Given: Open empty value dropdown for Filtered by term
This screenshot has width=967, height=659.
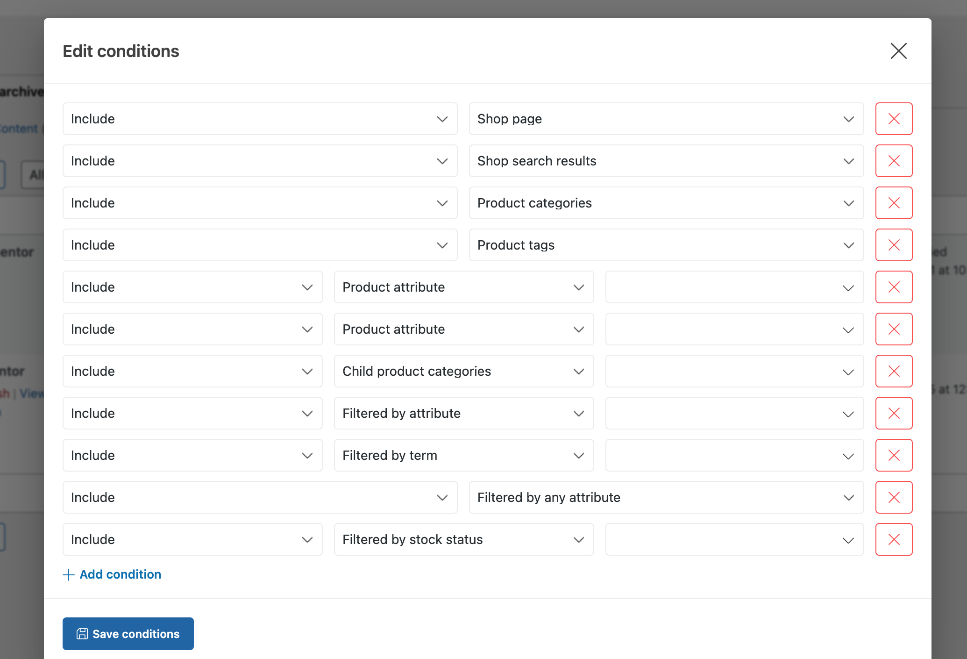Looking at the screenshot, I should [x=734, y=455].
